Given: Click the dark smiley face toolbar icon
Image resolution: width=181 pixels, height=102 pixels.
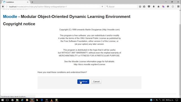Looking at the screenshot, I should [168, 7].
